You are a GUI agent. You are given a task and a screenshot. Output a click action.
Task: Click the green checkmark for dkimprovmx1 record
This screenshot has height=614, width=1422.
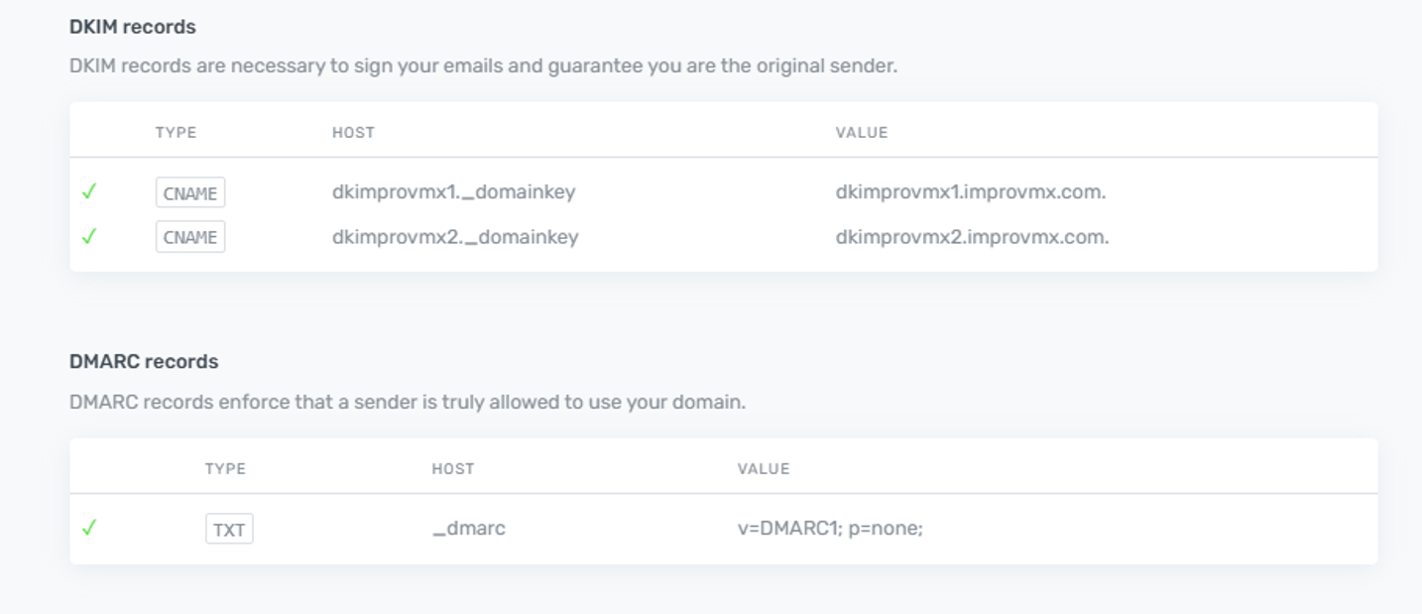coord(89,191)
